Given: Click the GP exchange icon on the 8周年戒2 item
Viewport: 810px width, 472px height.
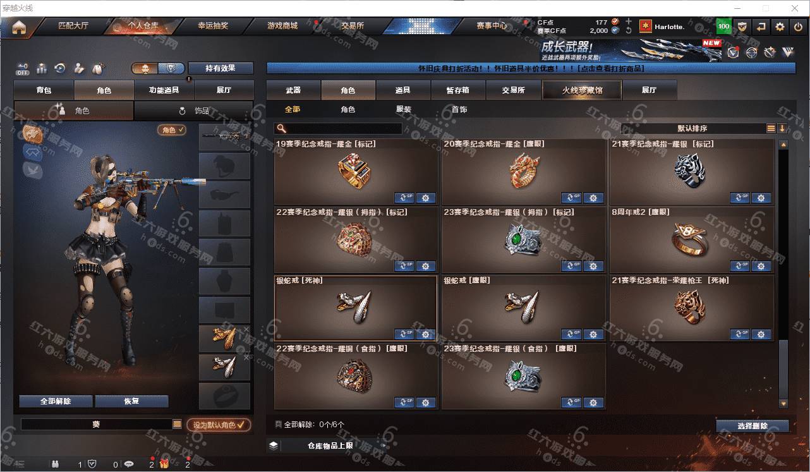Looking at the screenshot, I should 740,266.
